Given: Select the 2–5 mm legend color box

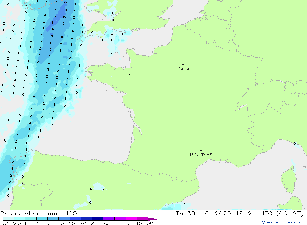Looking at the screenshot, I should coord(42,219).
